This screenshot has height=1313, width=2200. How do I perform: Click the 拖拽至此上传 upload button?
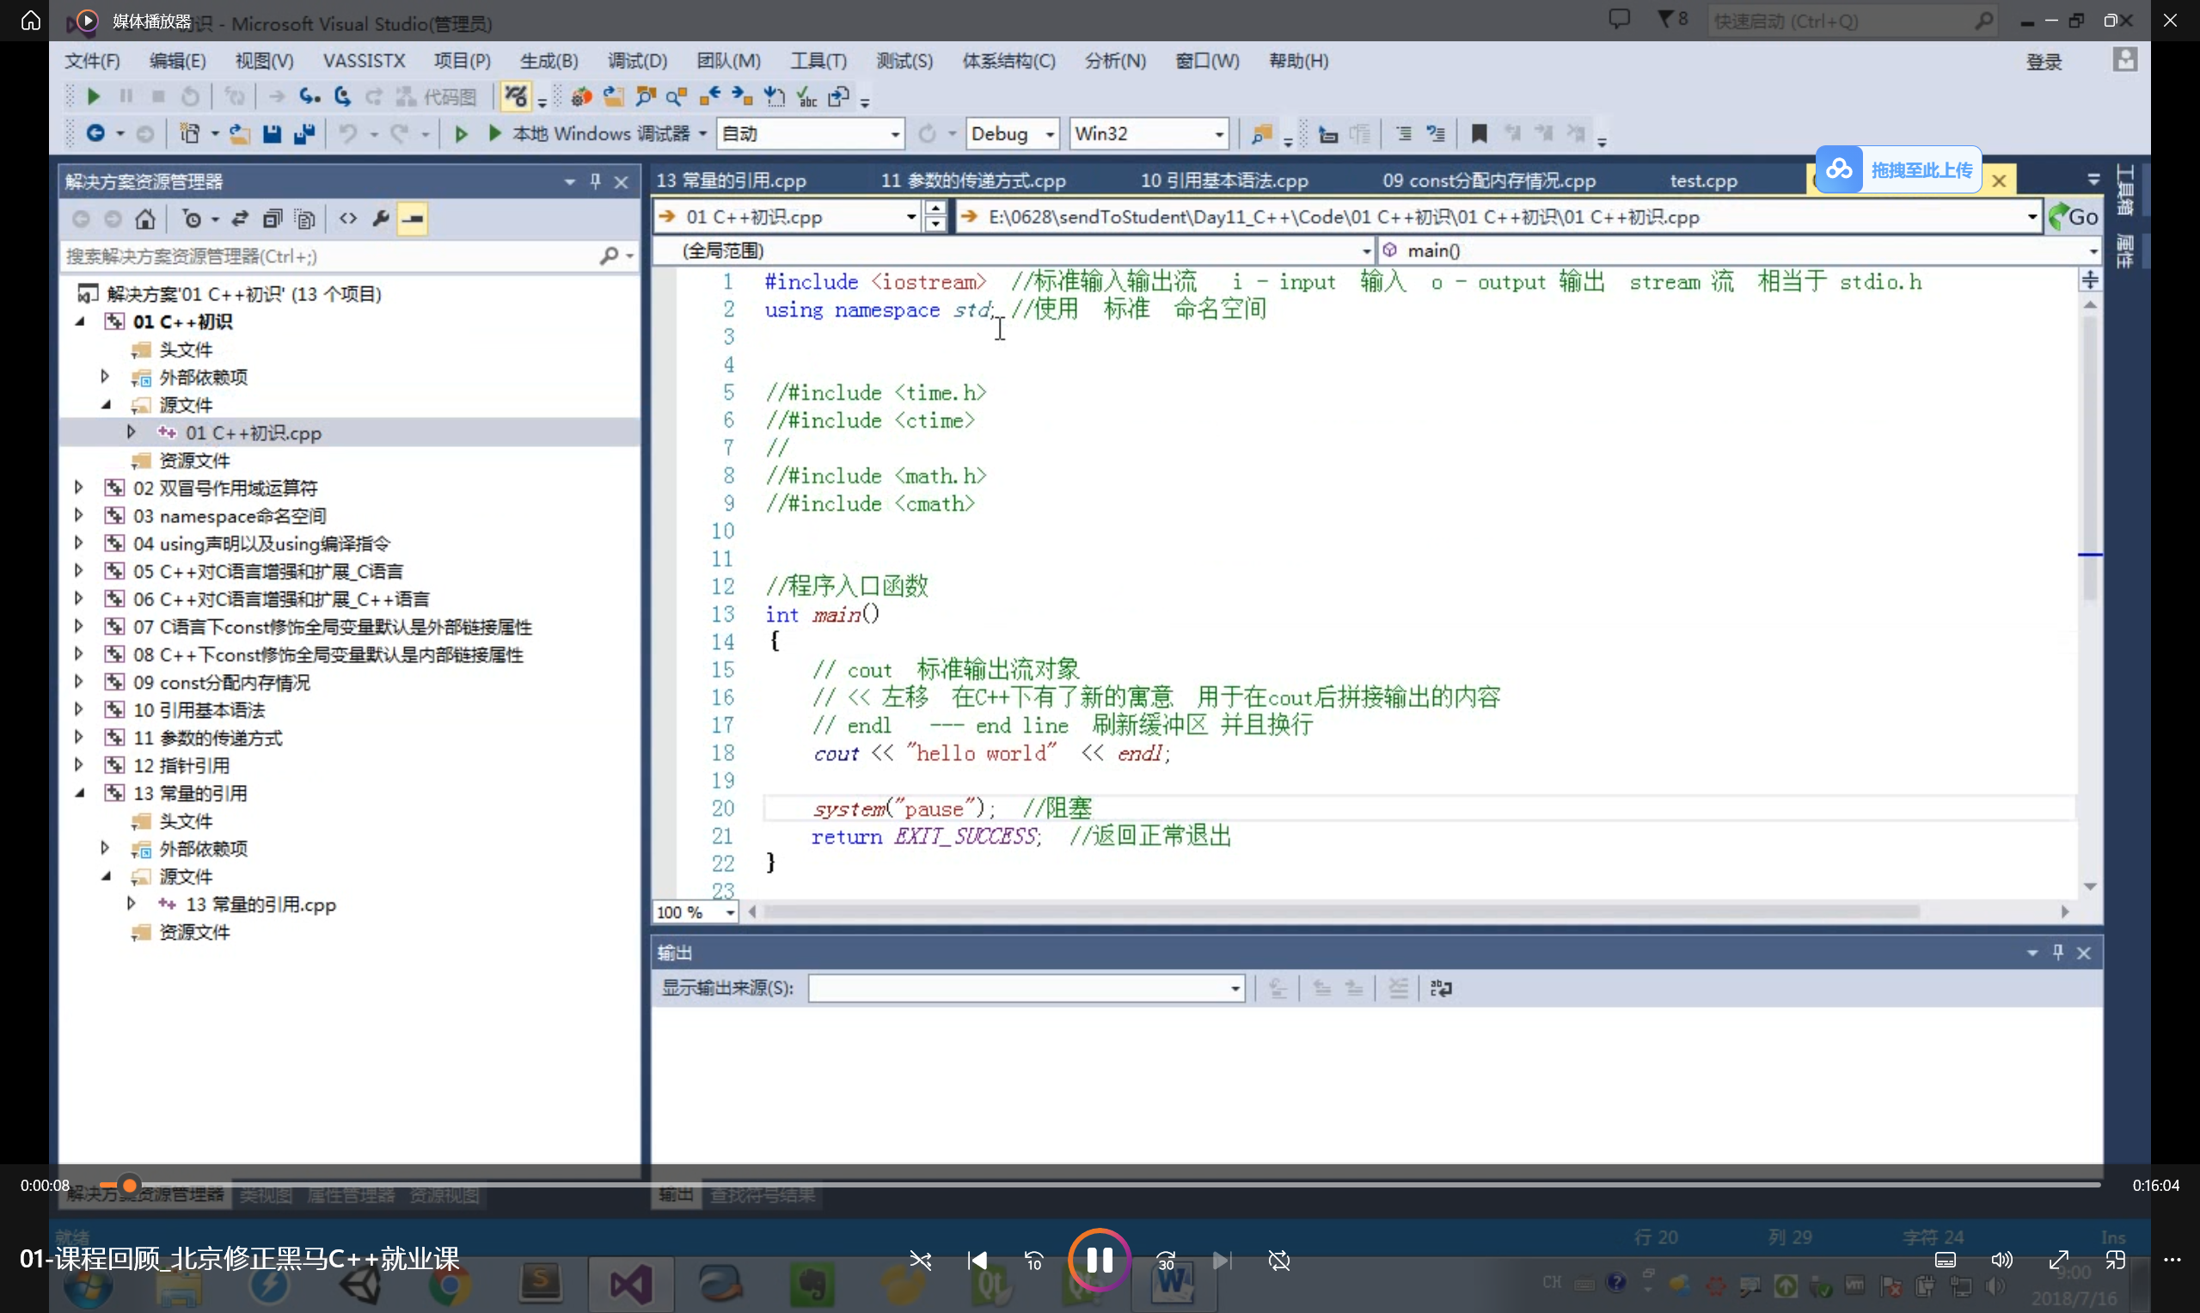coord(1898,170)
